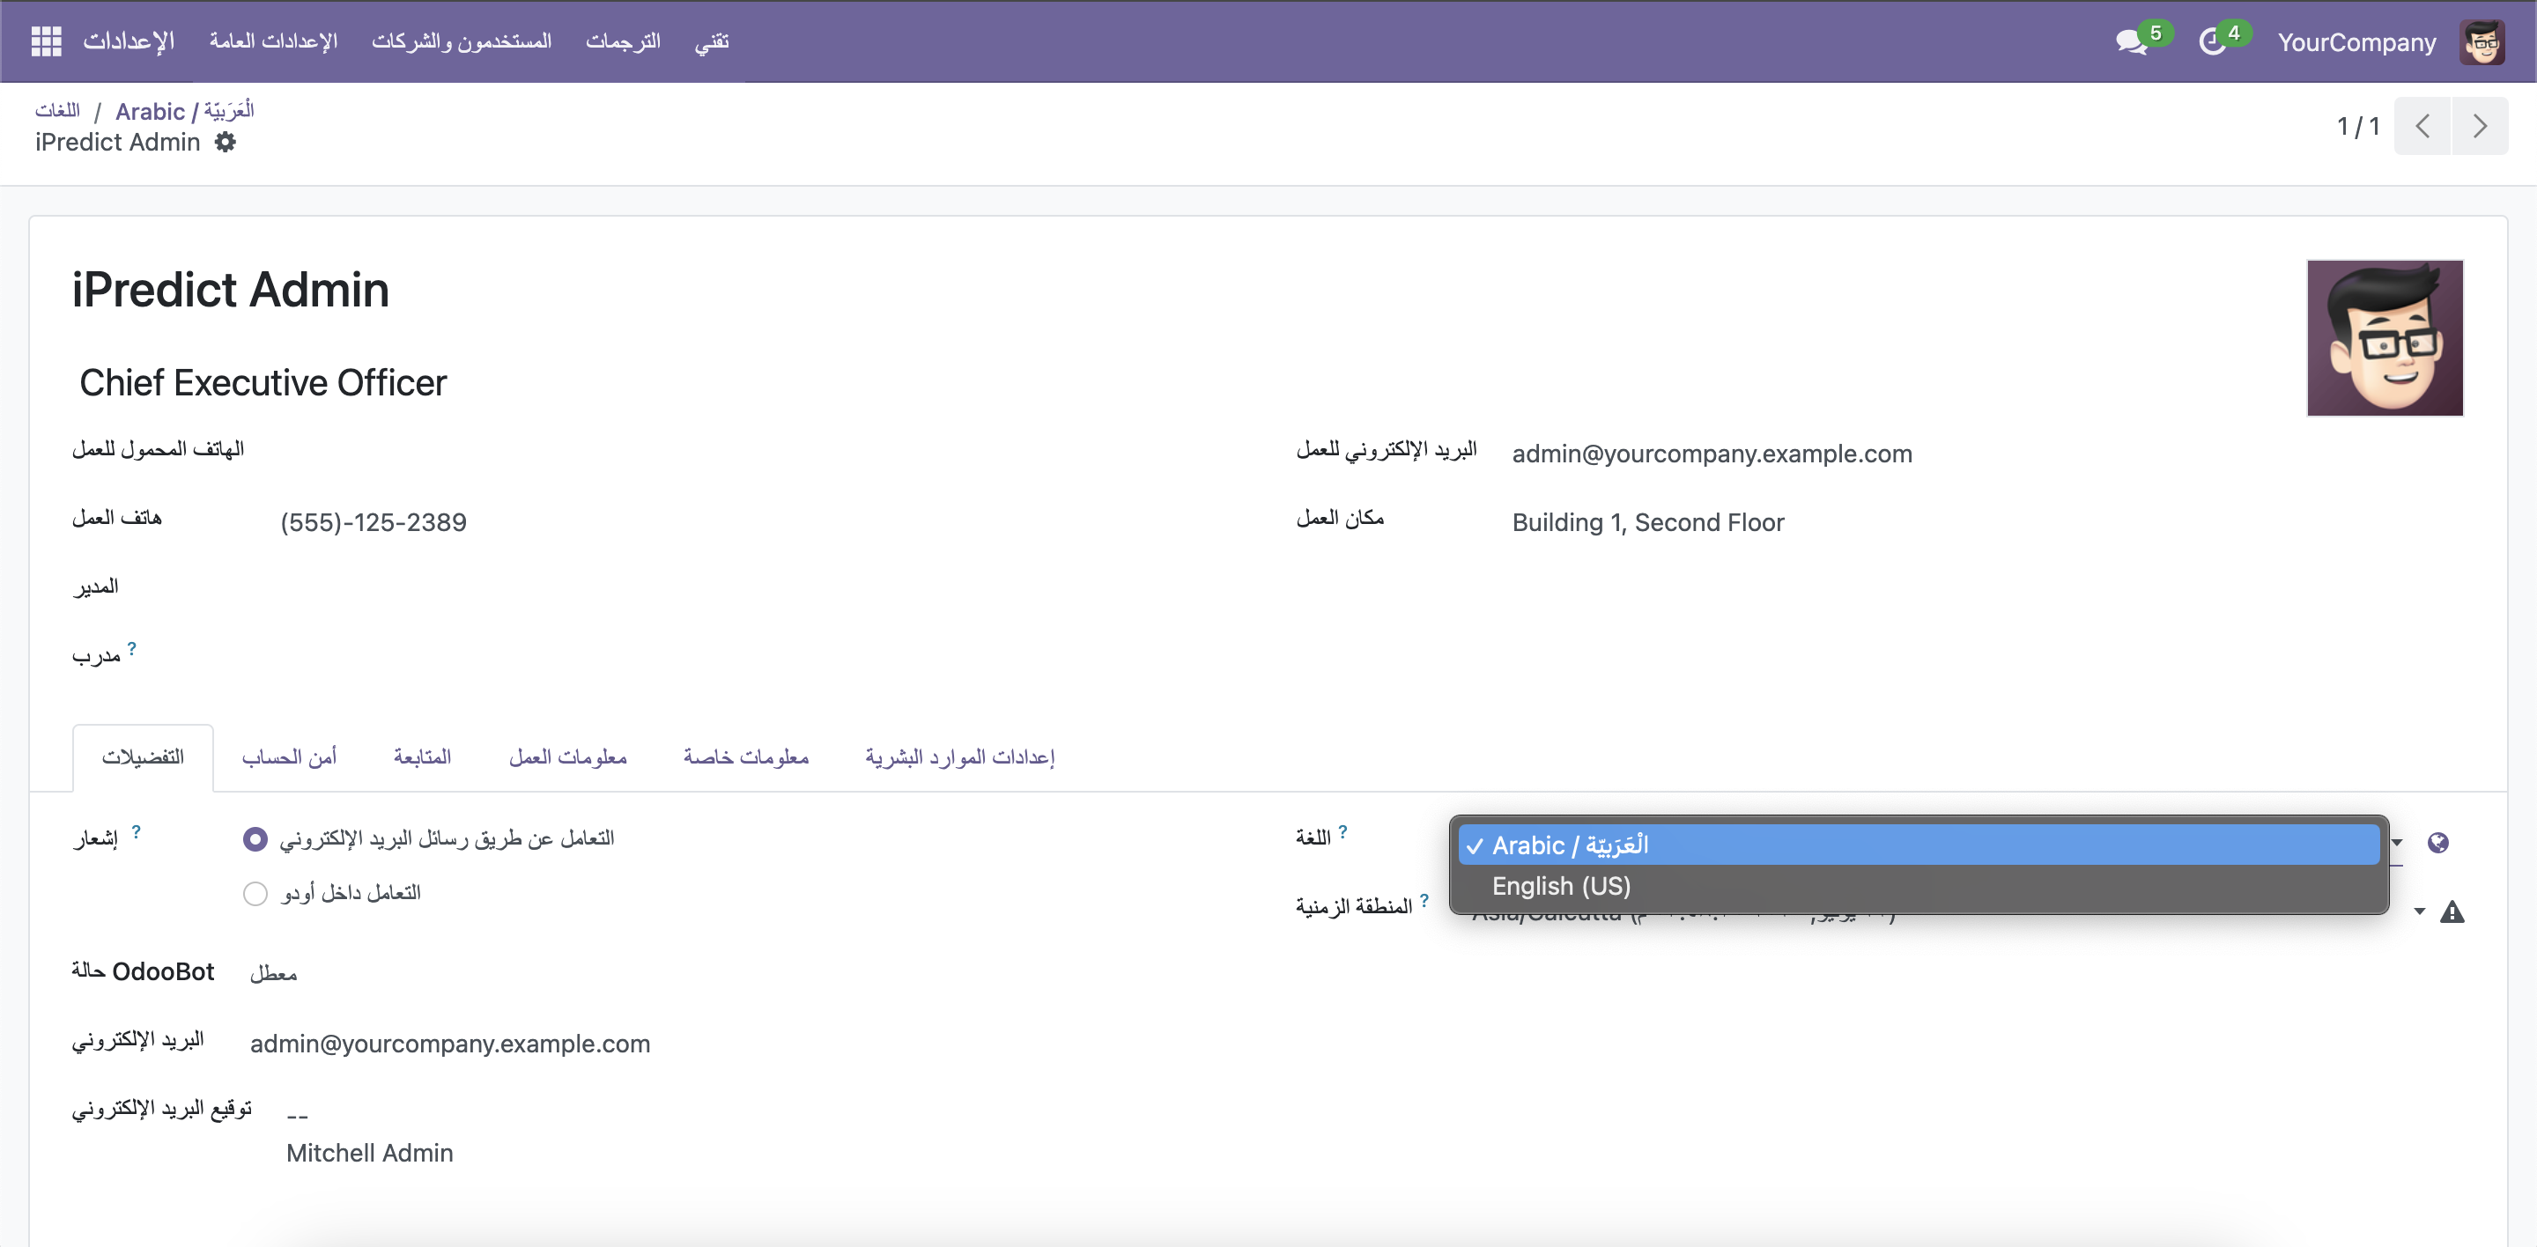Switch to the معلومات خاصة tab
Screen dimensions: 2537x1247
(x=746, y=756)
